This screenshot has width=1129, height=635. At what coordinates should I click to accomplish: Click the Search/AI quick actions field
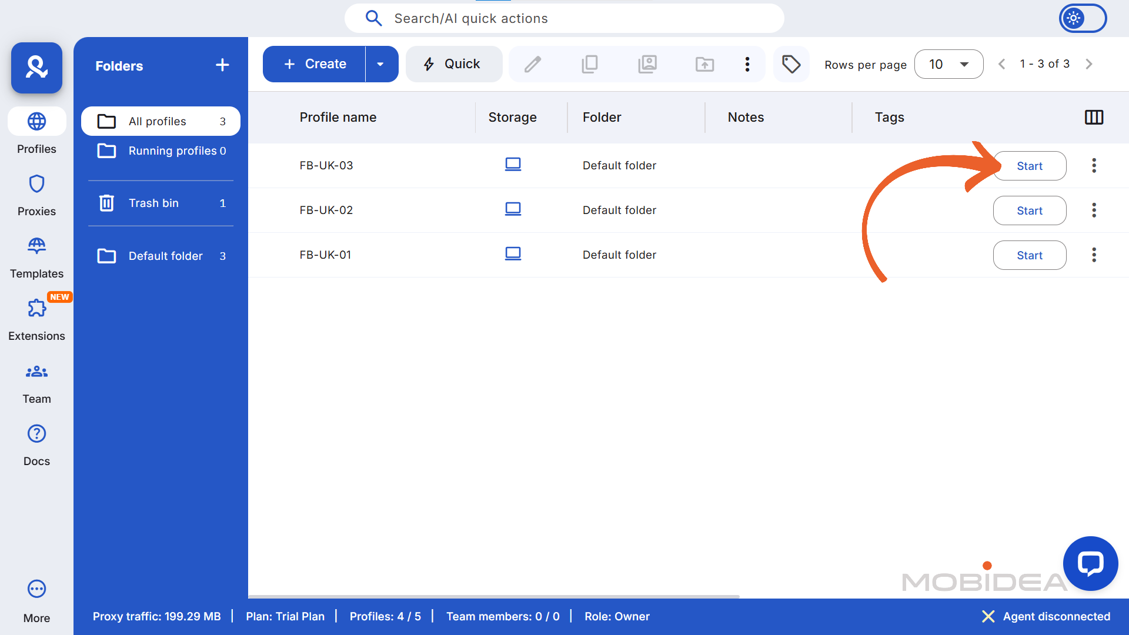(563, 18)
